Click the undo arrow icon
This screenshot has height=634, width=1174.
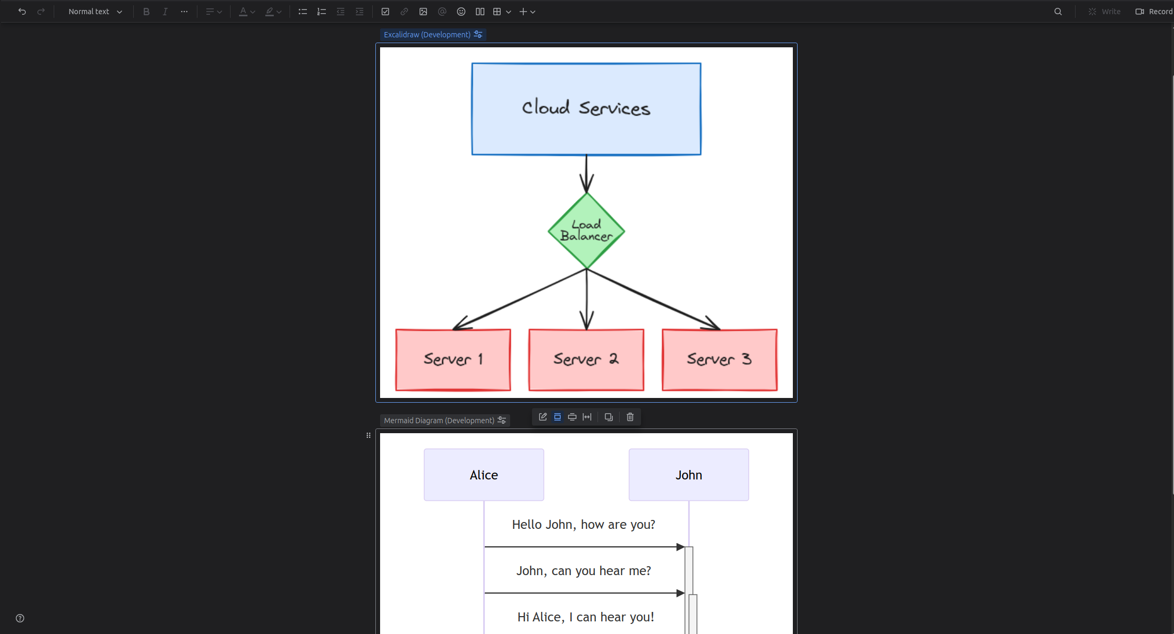[22, 12]
